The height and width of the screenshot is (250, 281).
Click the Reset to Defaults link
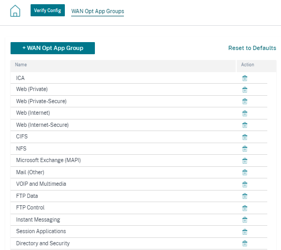(252, 48)
